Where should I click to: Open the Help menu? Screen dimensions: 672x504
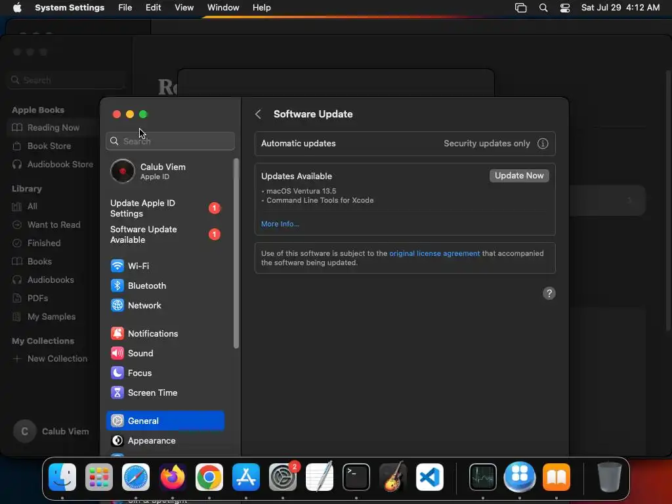[x=261, y=8]
